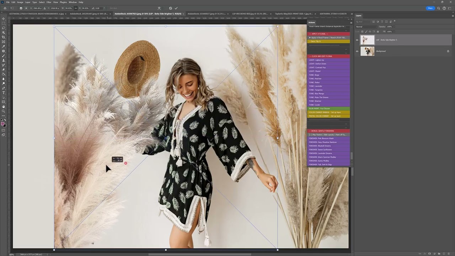The width and height of the screenshot is (455, 256).
Task: Select the Zoom tool
Action: click(4, 111)
